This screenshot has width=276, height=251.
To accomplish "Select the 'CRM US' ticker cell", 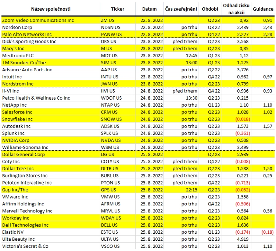I will [x=118, y=112].
